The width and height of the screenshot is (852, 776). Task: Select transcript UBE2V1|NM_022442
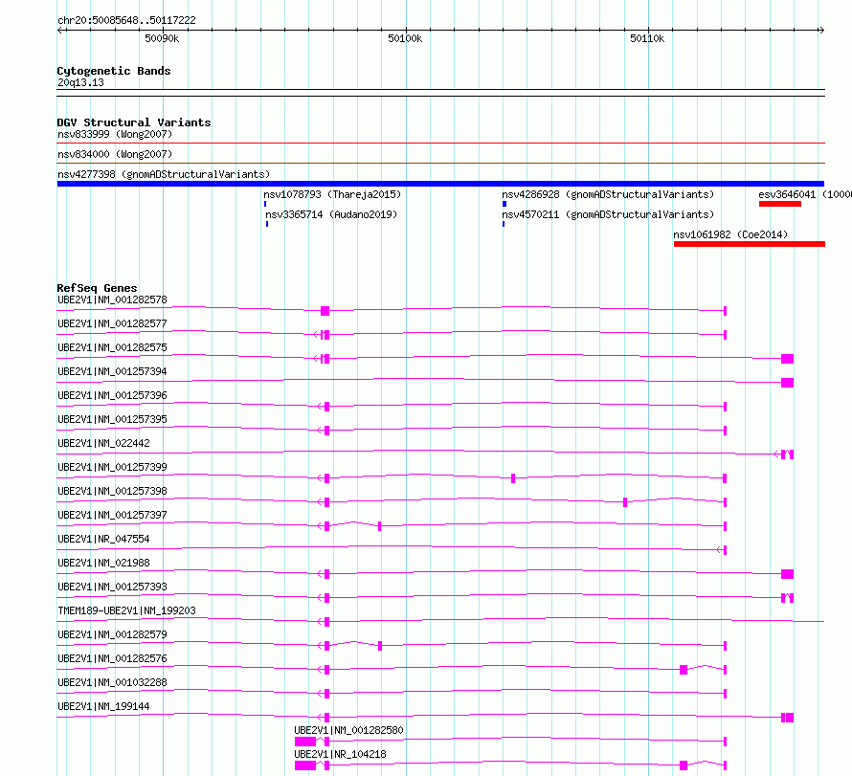pyautogui.click(x=103, y=443)
